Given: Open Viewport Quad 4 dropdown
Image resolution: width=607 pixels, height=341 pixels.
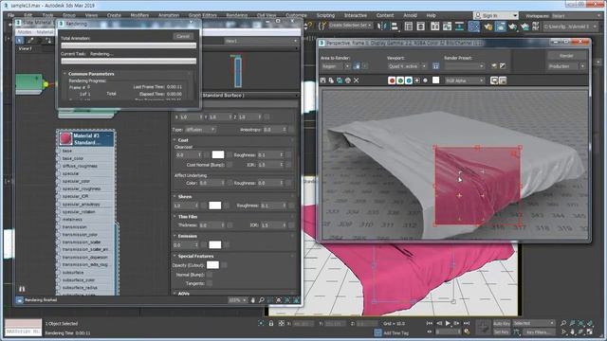Looking at the screenshot, I should [407, 66].
